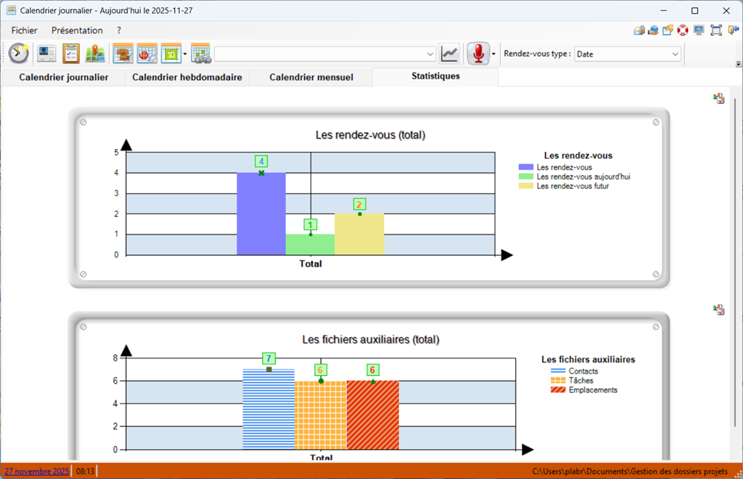Viewport: 743px width, 479px height.
Task: Open the Fichier menu
Action: (x=24, y=31)
